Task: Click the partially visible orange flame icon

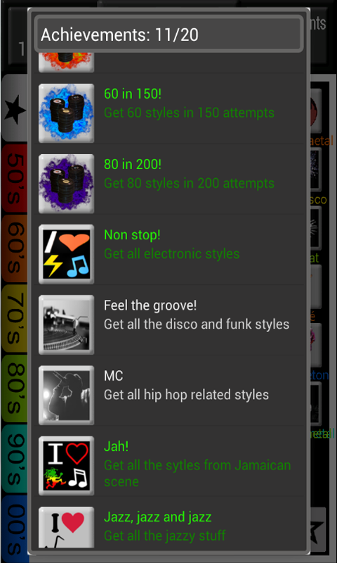Action: click(x=66, y=62)
